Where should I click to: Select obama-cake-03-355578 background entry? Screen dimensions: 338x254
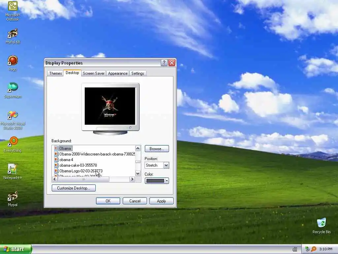78,165
